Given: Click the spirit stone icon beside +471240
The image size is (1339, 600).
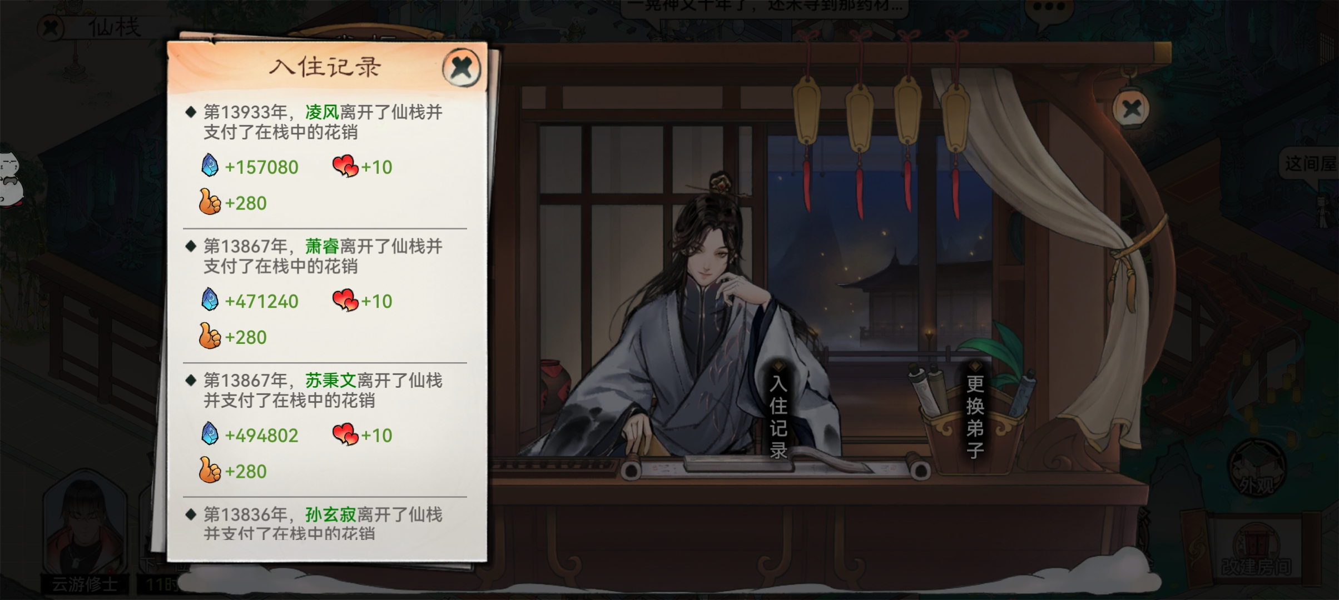Looking at the screenshot, I should coord(210,300).
